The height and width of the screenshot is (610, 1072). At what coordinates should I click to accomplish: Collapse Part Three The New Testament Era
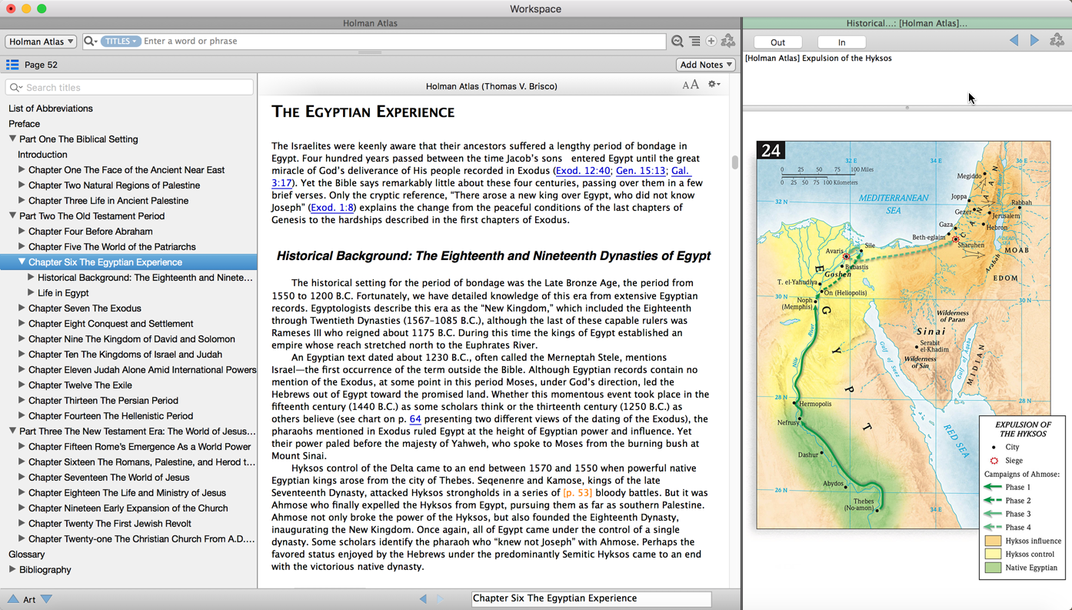click(12, 432)
